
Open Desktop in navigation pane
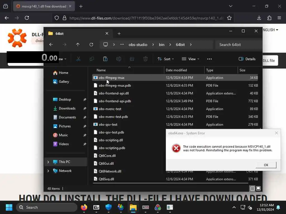click(x=65, y=99)
